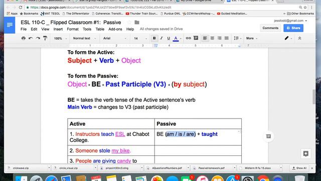Open the Help menu
321x181 pixels.
point(130,29)
